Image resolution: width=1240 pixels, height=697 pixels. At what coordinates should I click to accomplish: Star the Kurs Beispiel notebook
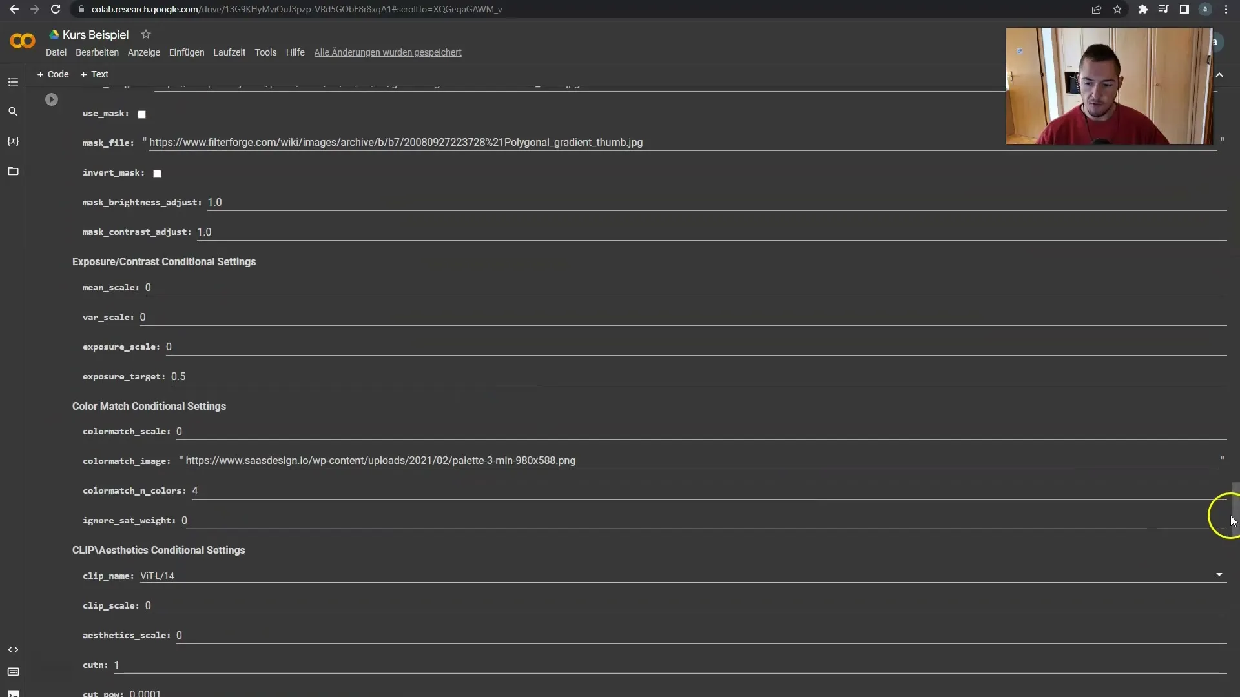146,34
